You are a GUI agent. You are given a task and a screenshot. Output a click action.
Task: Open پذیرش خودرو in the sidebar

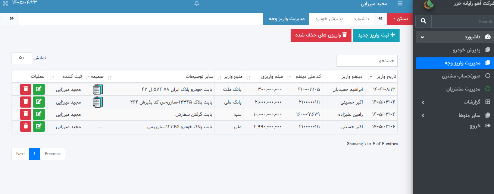point(454,50)
